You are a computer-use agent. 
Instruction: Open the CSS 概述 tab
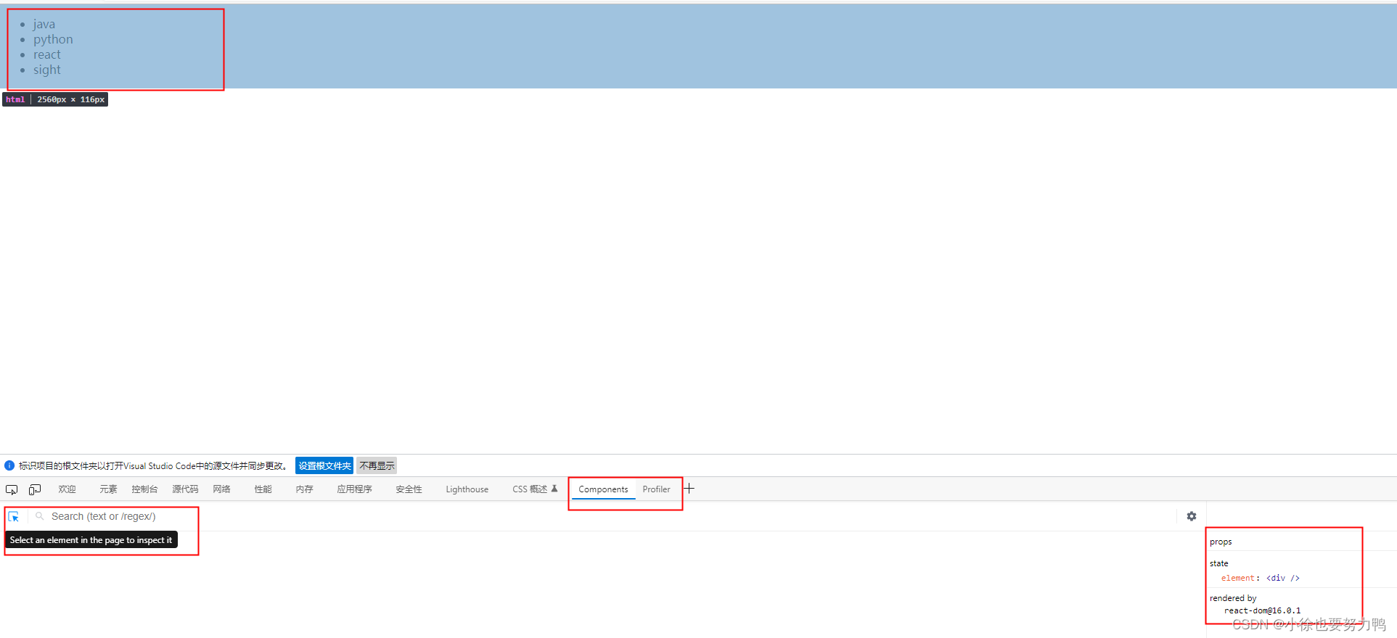pyautogui.click(x=534, y=489)
